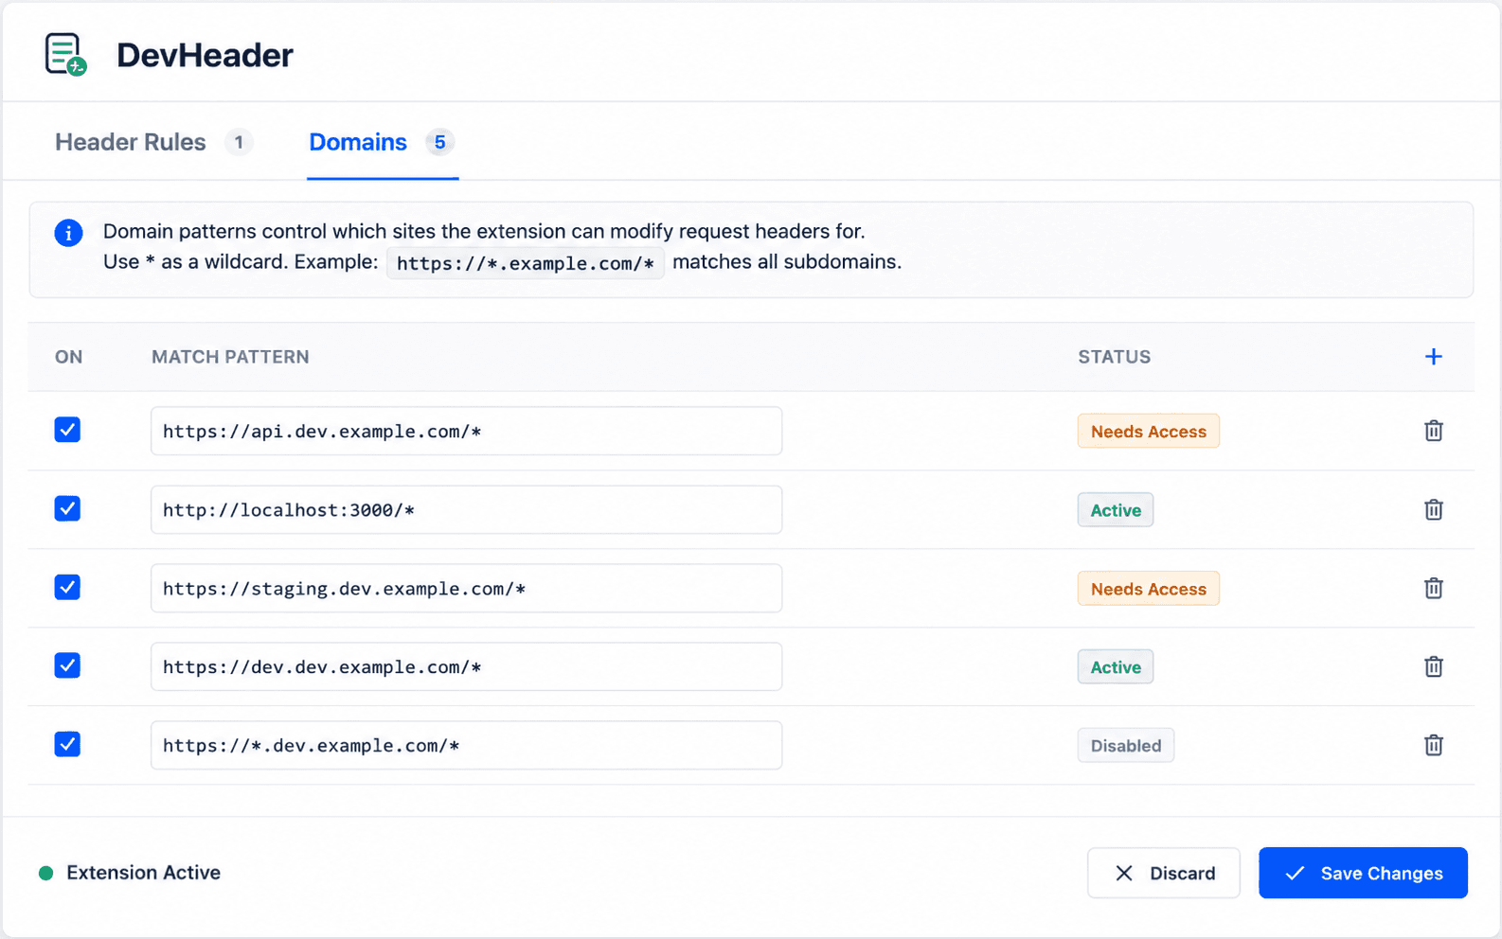The width and height of the screenshot is (1502, 939).
Task: Click the Domains count badge 5
Action: pyautogui.click(x=439, y=142)
